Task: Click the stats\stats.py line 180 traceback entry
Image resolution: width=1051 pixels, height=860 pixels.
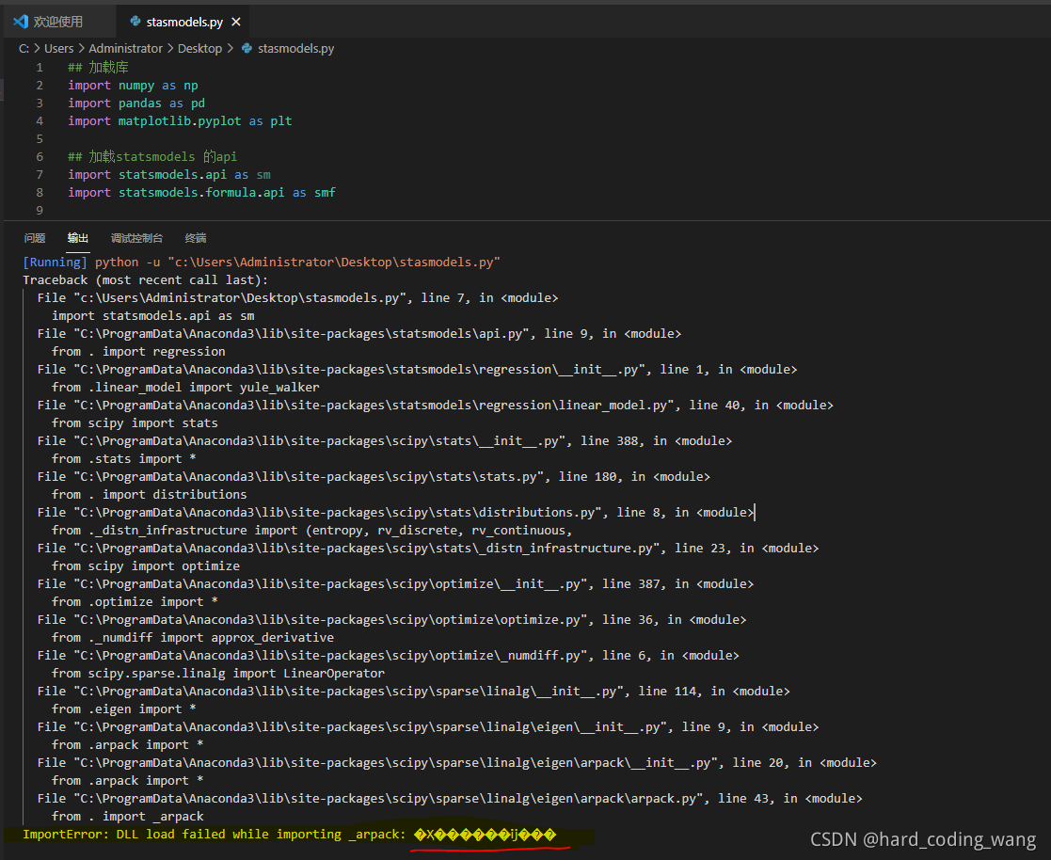Action: [374, 477]
